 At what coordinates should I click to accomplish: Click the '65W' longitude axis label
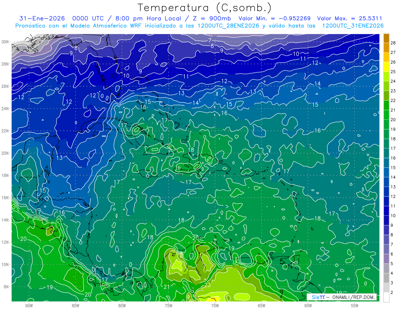262,306
